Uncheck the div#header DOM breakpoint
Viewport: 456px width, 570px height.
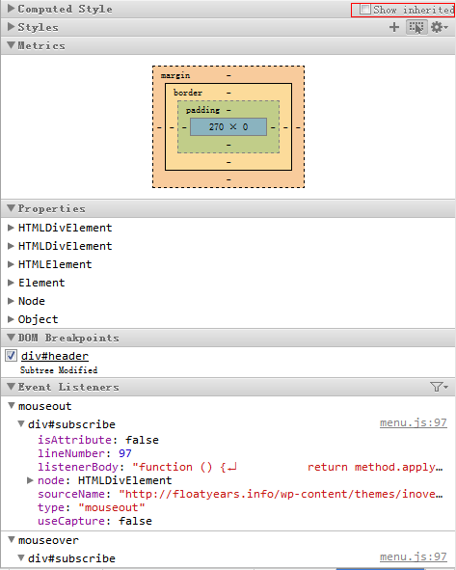(11, 356)
